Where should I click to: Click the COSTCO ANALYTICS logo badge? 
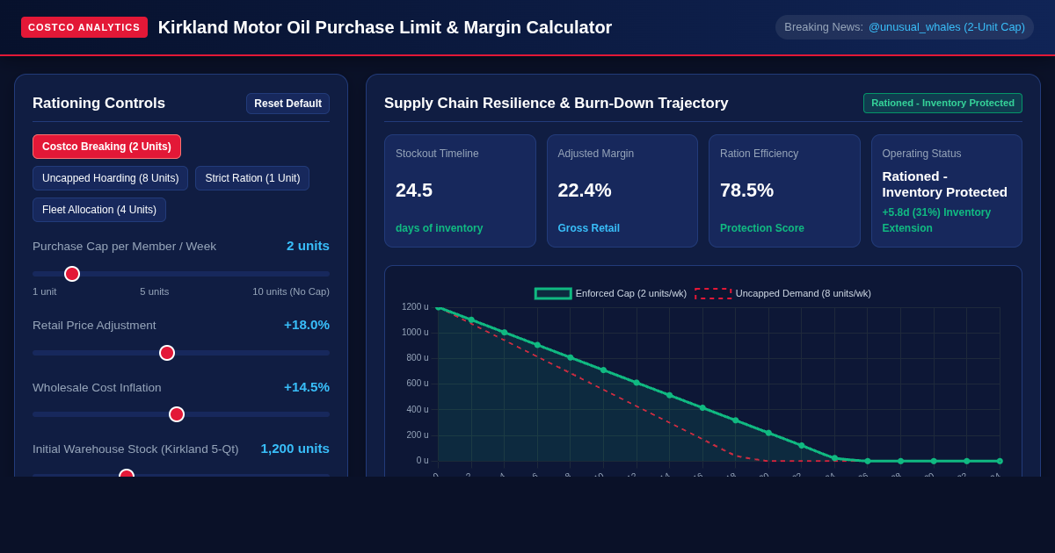[x=84, y=27]
